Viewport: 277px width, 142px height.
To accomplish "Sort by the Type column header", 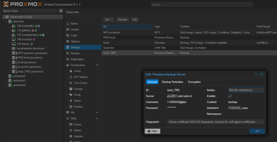I will (x=165, y=26).
